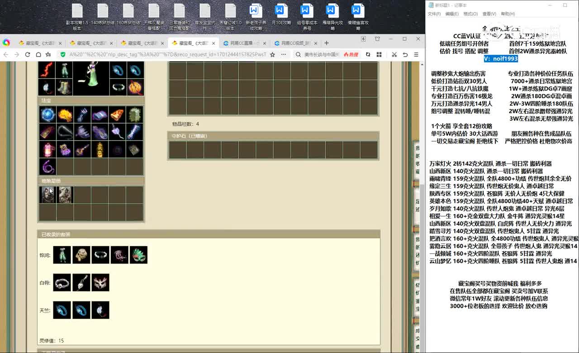Open the 编辑(E) menu in Notepad

[x=452, y=14]
